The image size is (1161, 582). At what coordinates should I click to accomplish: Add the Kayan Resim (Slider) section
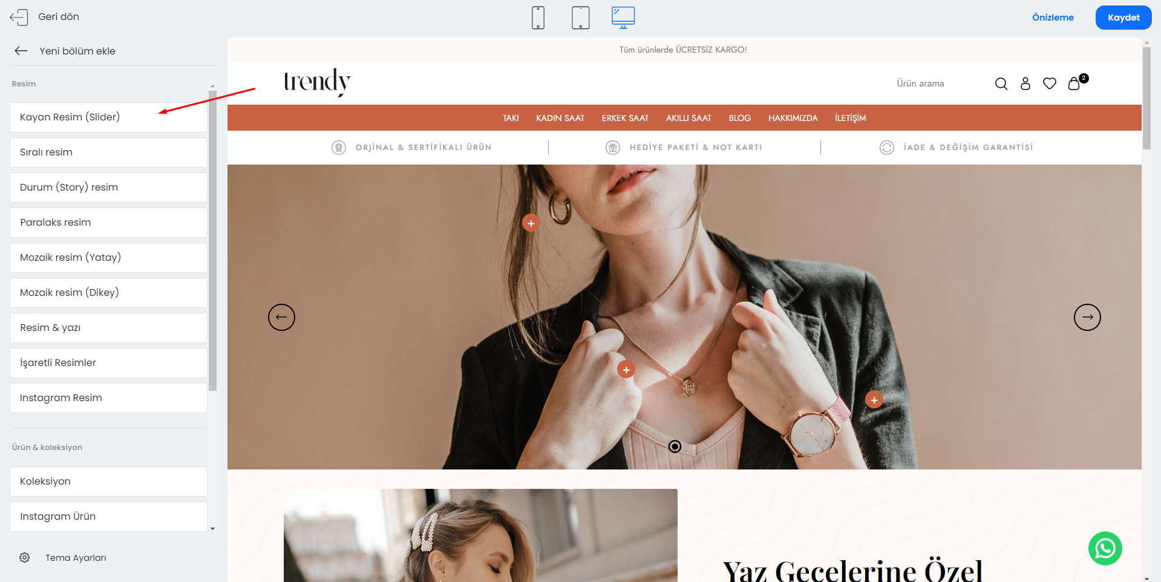click(x=108, y=117)
